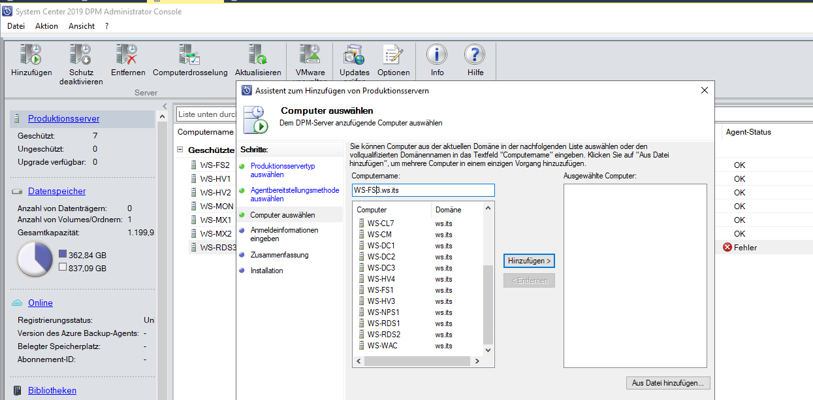Open Datenspeicher in the sidebar
Screen dimensions: 813x400
57,192
